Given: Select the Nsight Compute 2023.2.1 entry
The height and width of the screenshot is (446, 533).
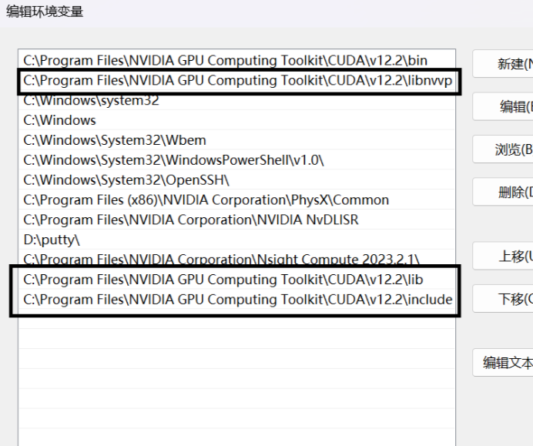Looking at the screenshot, I should coord(237,260).
